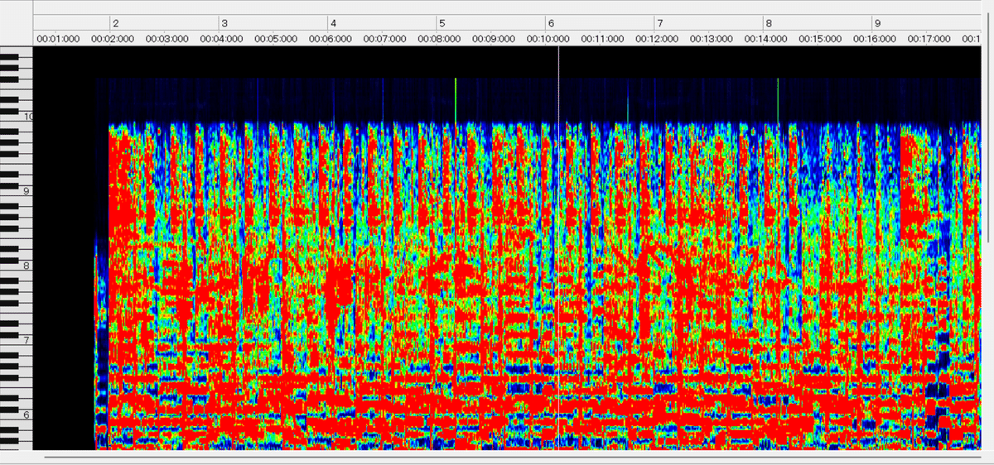
Task: Select the 00:02:000 time label
Action: (x=113, y=38)
